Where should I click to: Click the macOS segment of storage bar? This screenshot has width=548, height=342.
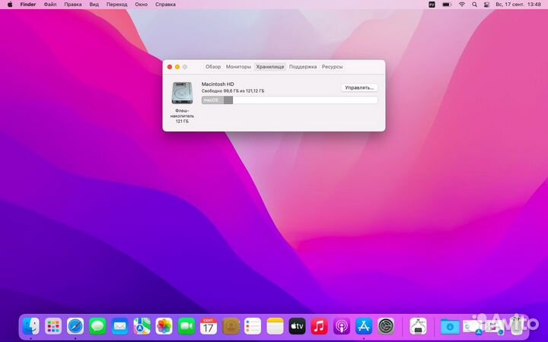coord(212,100)
